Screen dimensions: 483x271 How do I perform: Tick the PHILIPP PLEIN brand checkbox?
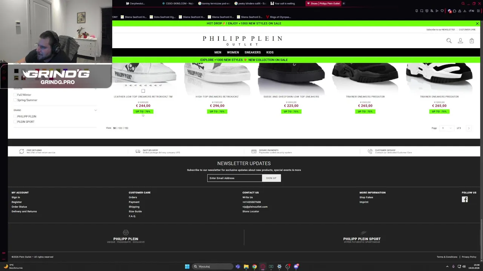point(15,116)
